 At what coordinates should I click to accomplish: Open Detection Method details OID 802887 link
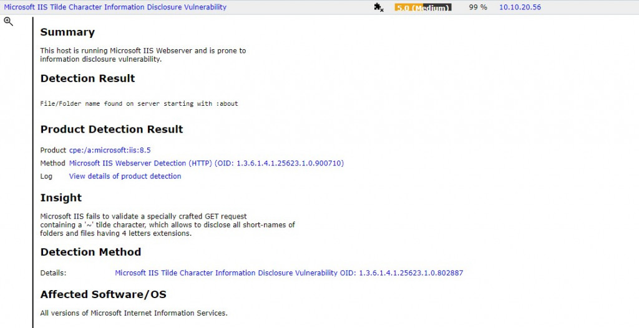(x=289, y=273)
